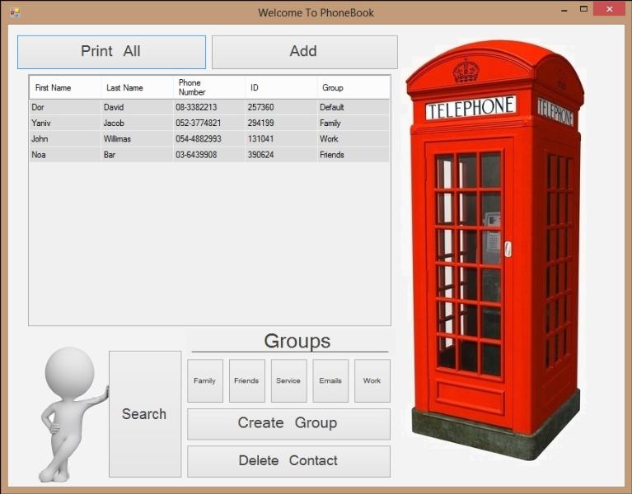Sort by First Name column header
632x494 pixels.
(65, 87)
